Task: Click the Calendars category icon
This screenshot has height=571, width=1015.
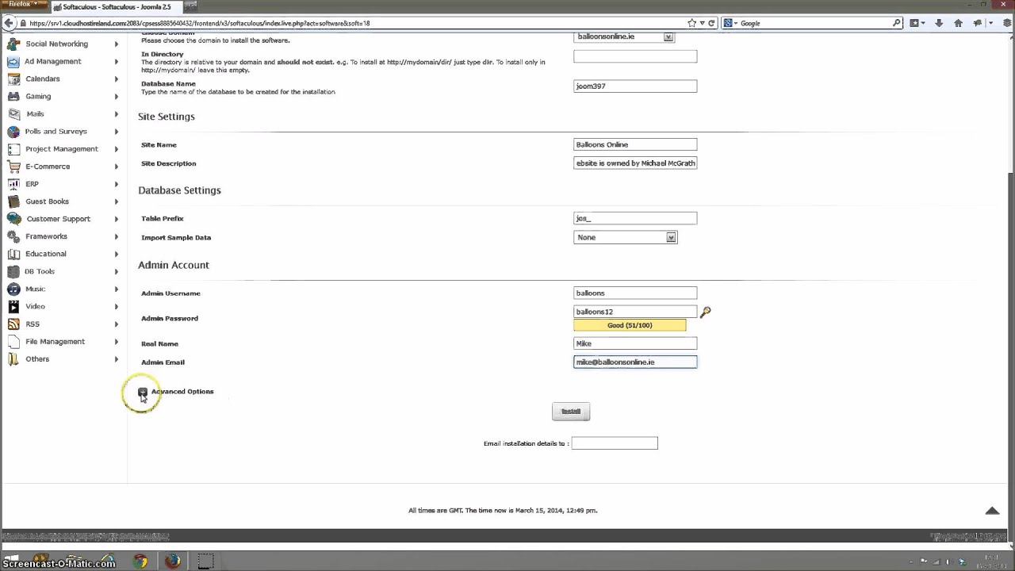Action: 13,79
